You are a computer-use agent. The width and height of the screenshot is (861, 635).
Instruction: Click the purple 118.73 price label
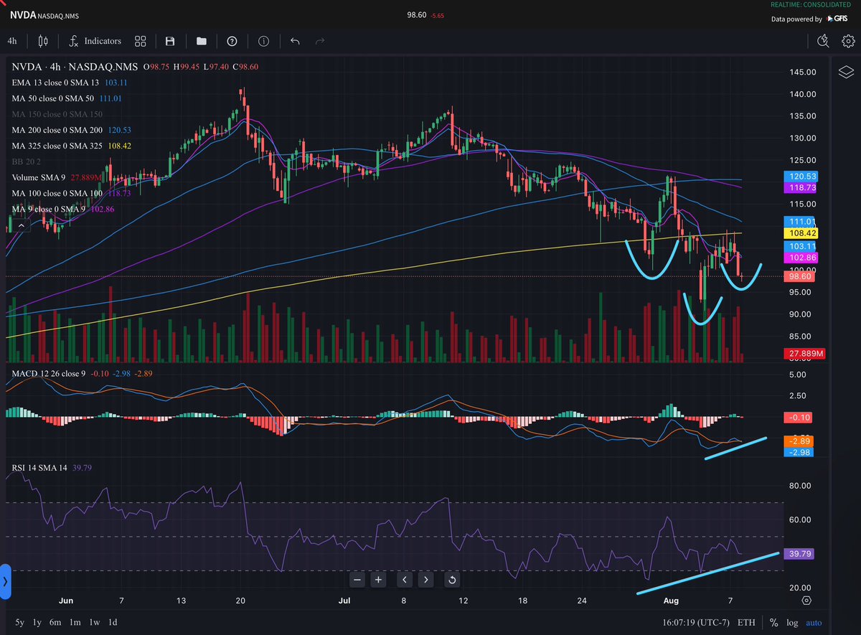(x=802, y=187)
